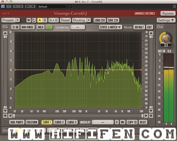Open Settings dropdown menu
Viewport: 177px width, 141px height.
(x=166, y=20)
